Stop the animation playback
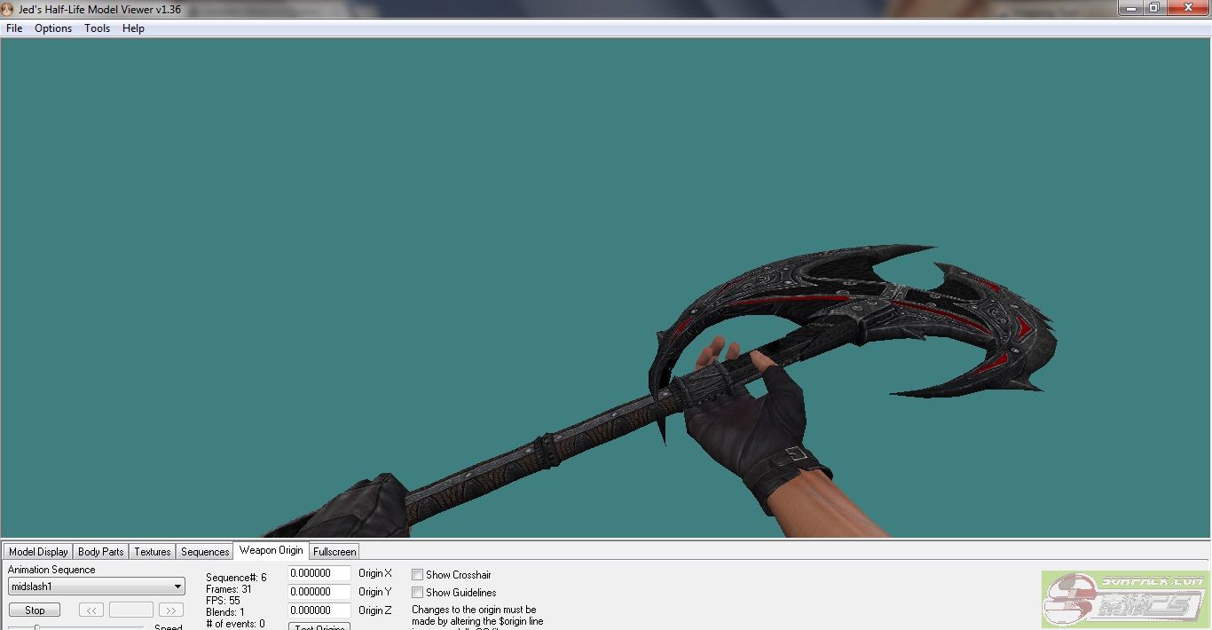This screenshot has height=630, width=1212. point(35,610)
